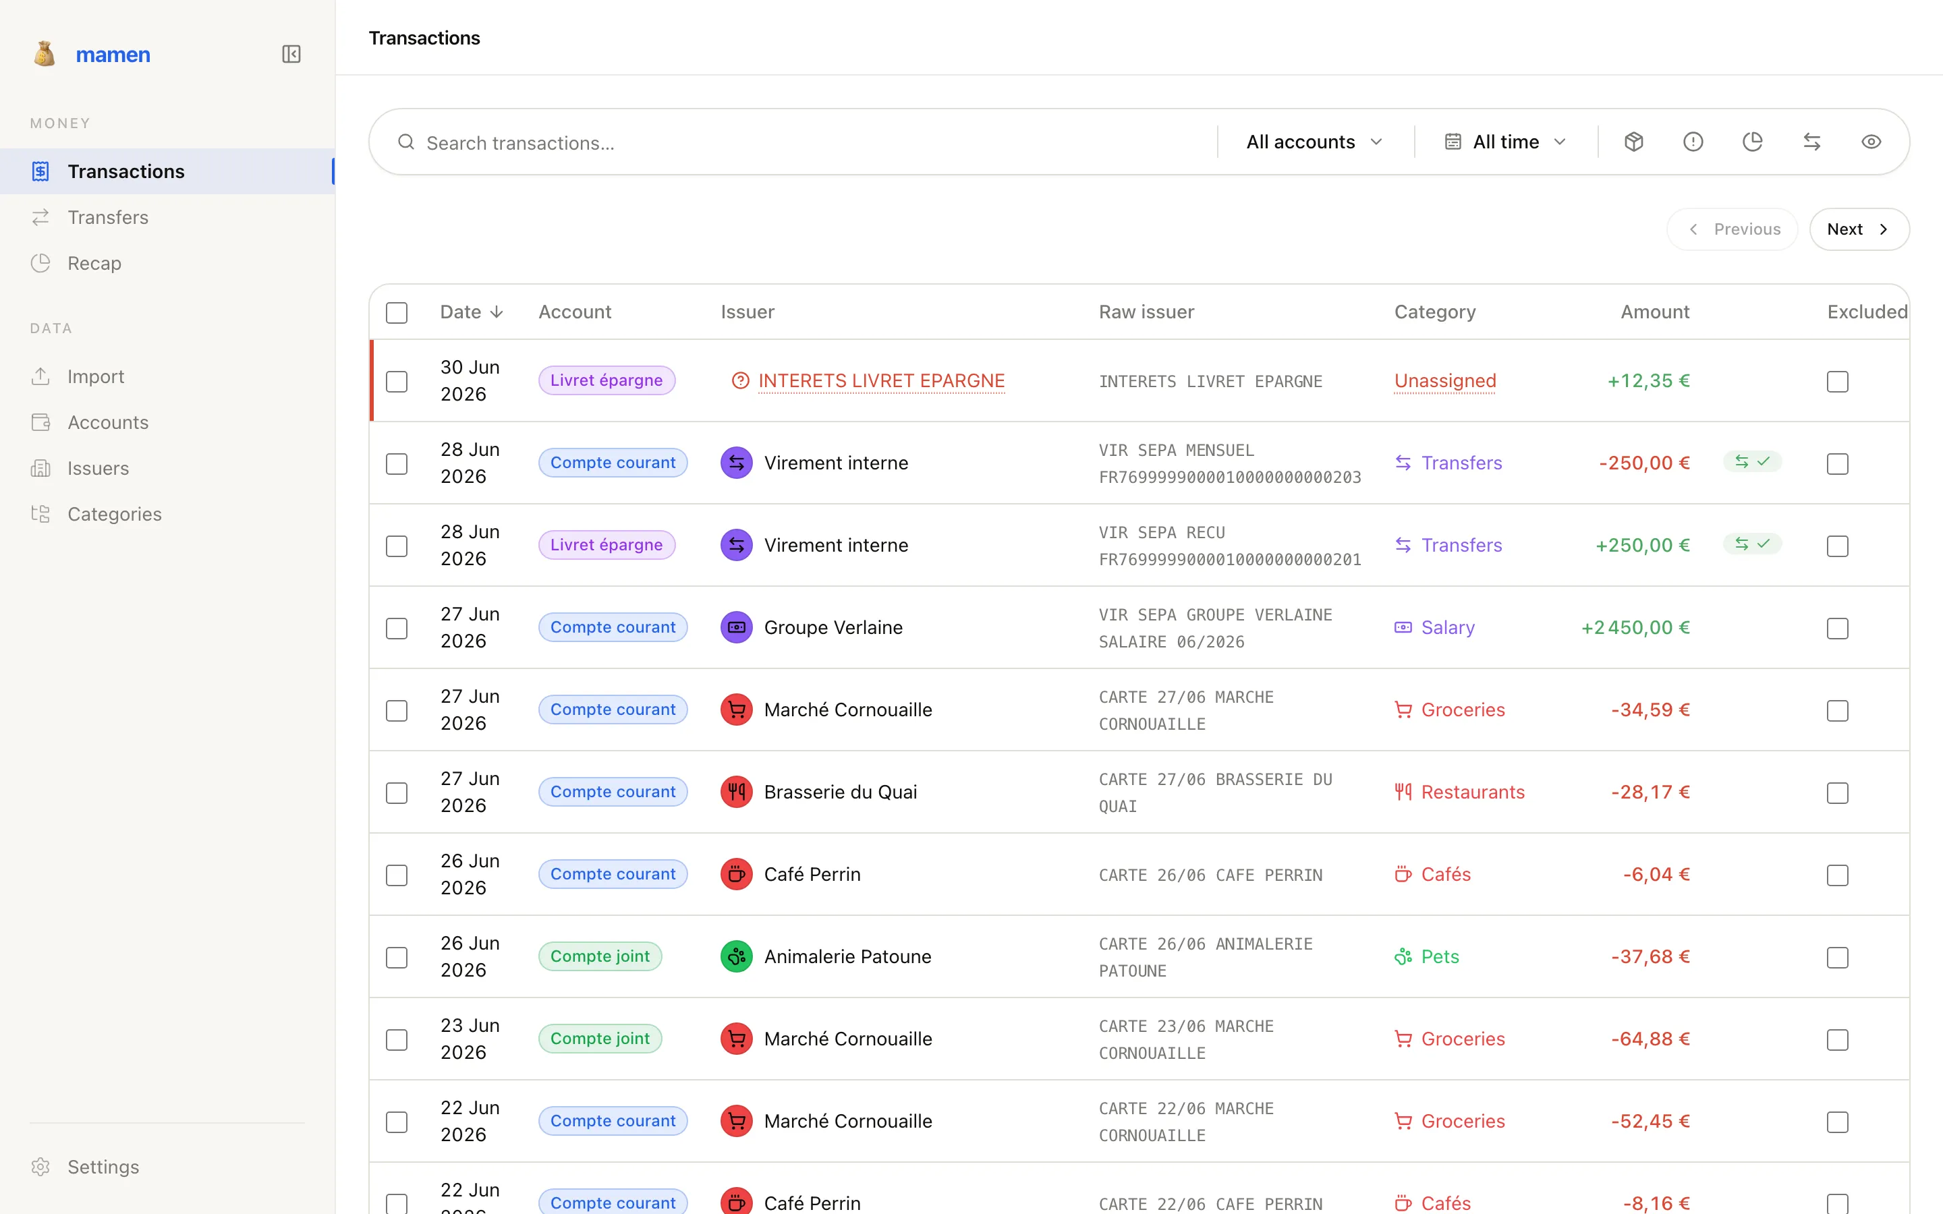Check Excluded for the Brasserie du Quai row
This screenshot has height=1214, width=1943.
(x=1837, y=792)
